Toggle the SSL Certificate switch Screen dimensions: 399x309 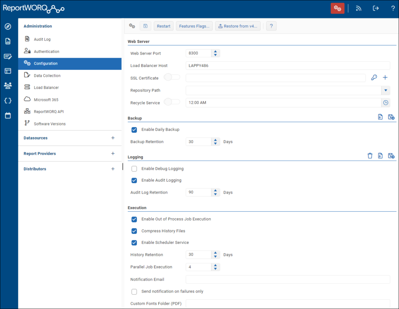click(172, 77)
